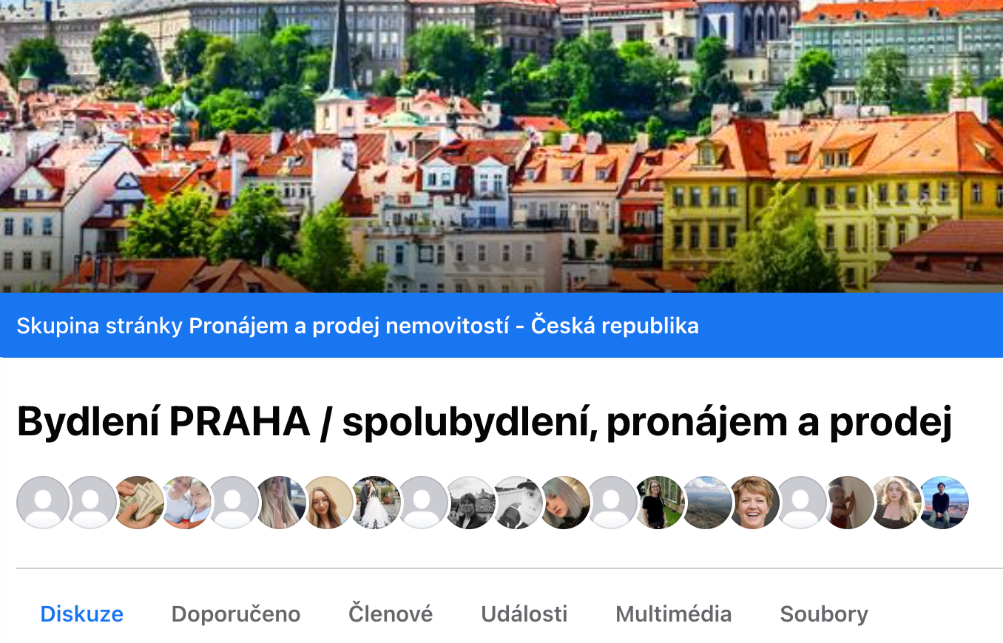This screenshot has height=643, width=1003.
Task: Click the Bydlení PRAHA group title
Action: point(484,423)
